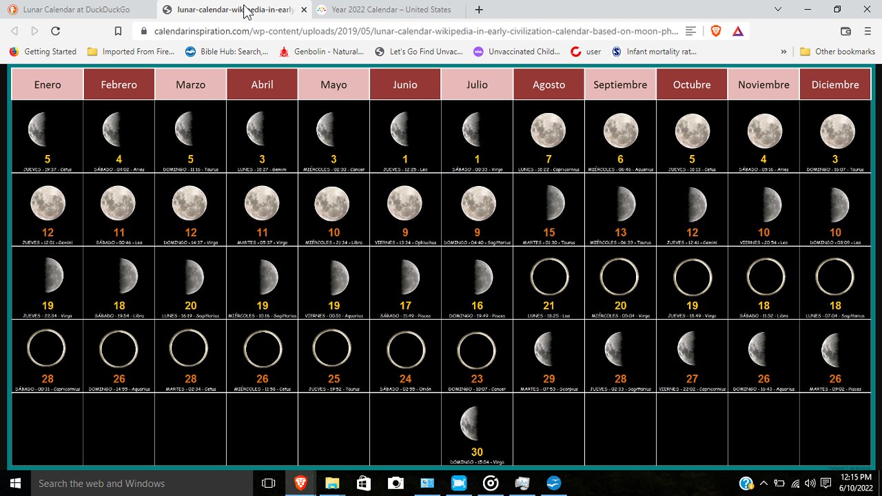The image size is (882, 496).
Task: Open the Camera app taskbar icon
Action: click(x=396, y=484)
